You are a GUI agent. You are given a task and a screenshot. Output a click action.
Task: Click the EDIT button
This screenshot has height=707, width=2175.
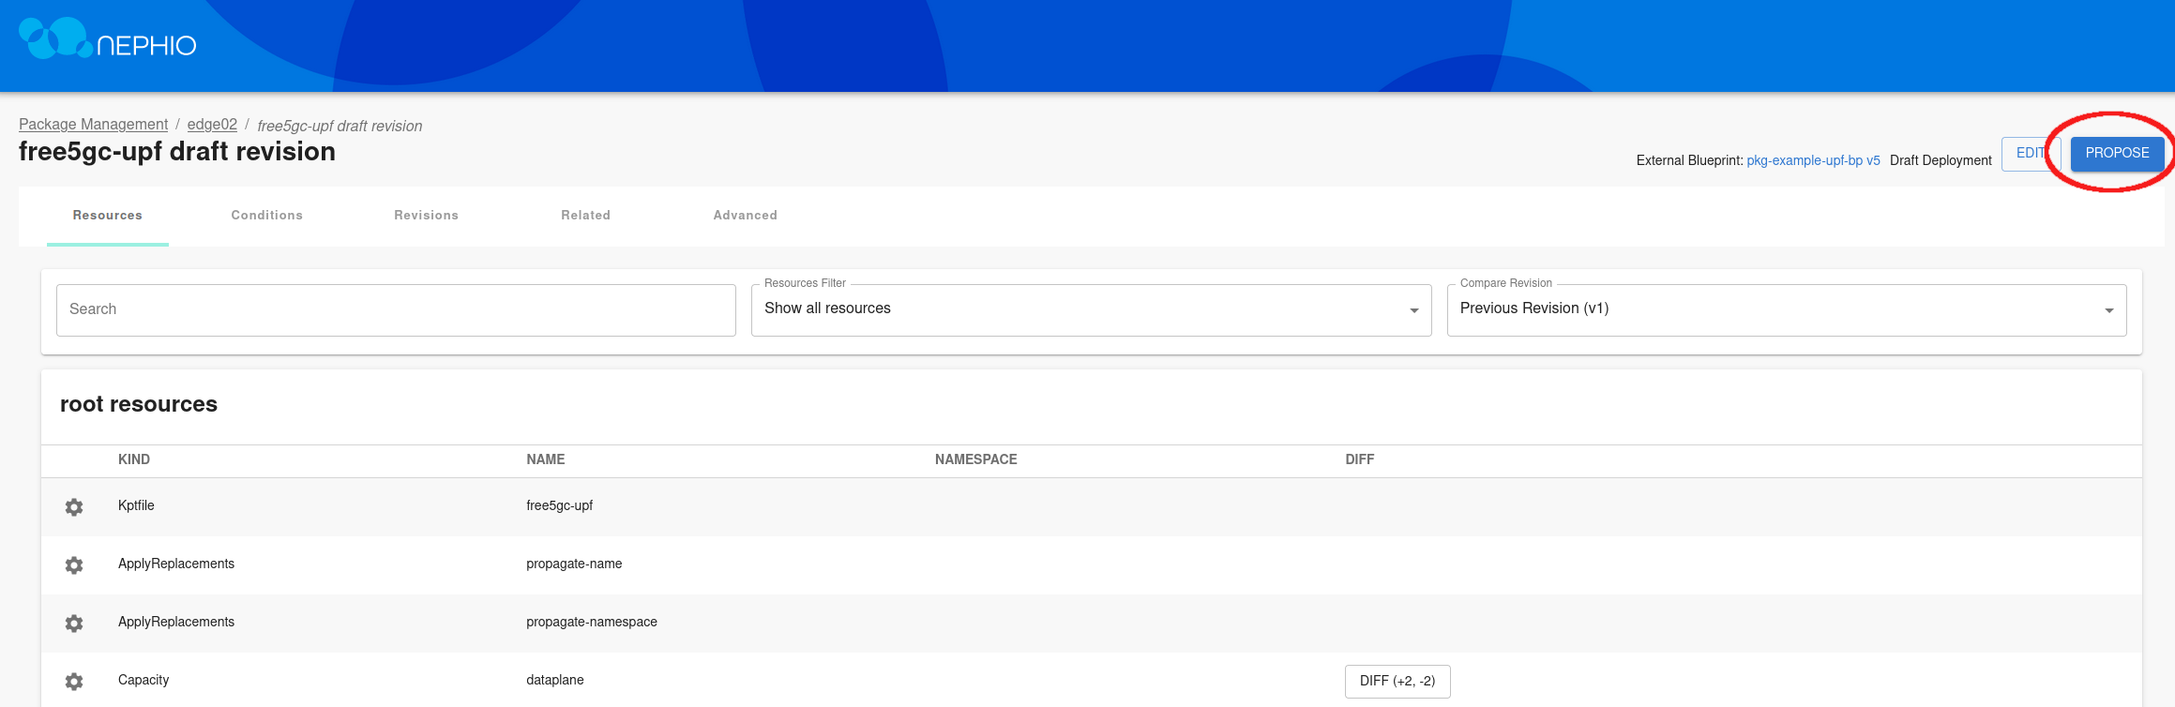(x=2028, y=154)
